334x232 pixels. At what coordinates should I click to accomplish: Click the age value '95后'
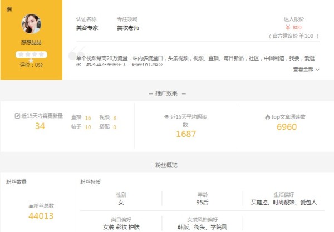(202, 202)
